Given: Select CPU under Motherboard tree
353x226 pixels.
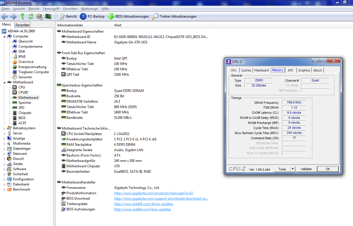Looking at the screenshot, I should tap(22, 87).
